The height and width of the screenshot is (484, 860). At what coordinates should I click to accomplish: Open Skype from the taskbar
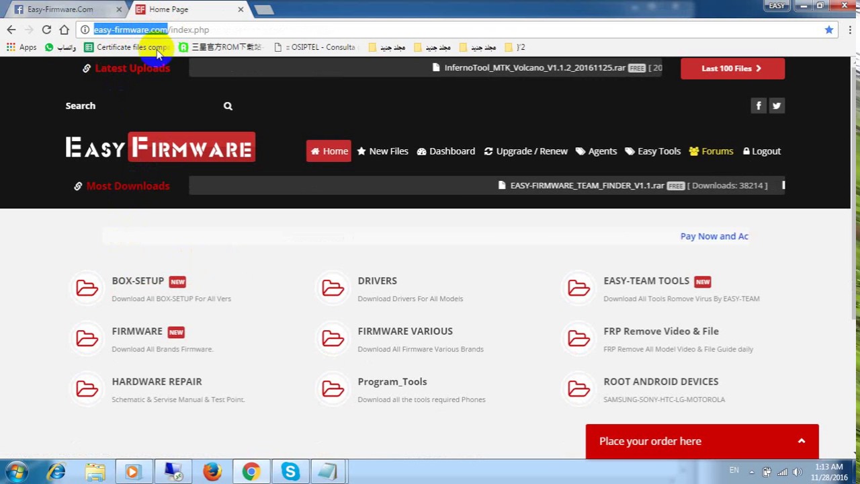[x=290, y=472]
